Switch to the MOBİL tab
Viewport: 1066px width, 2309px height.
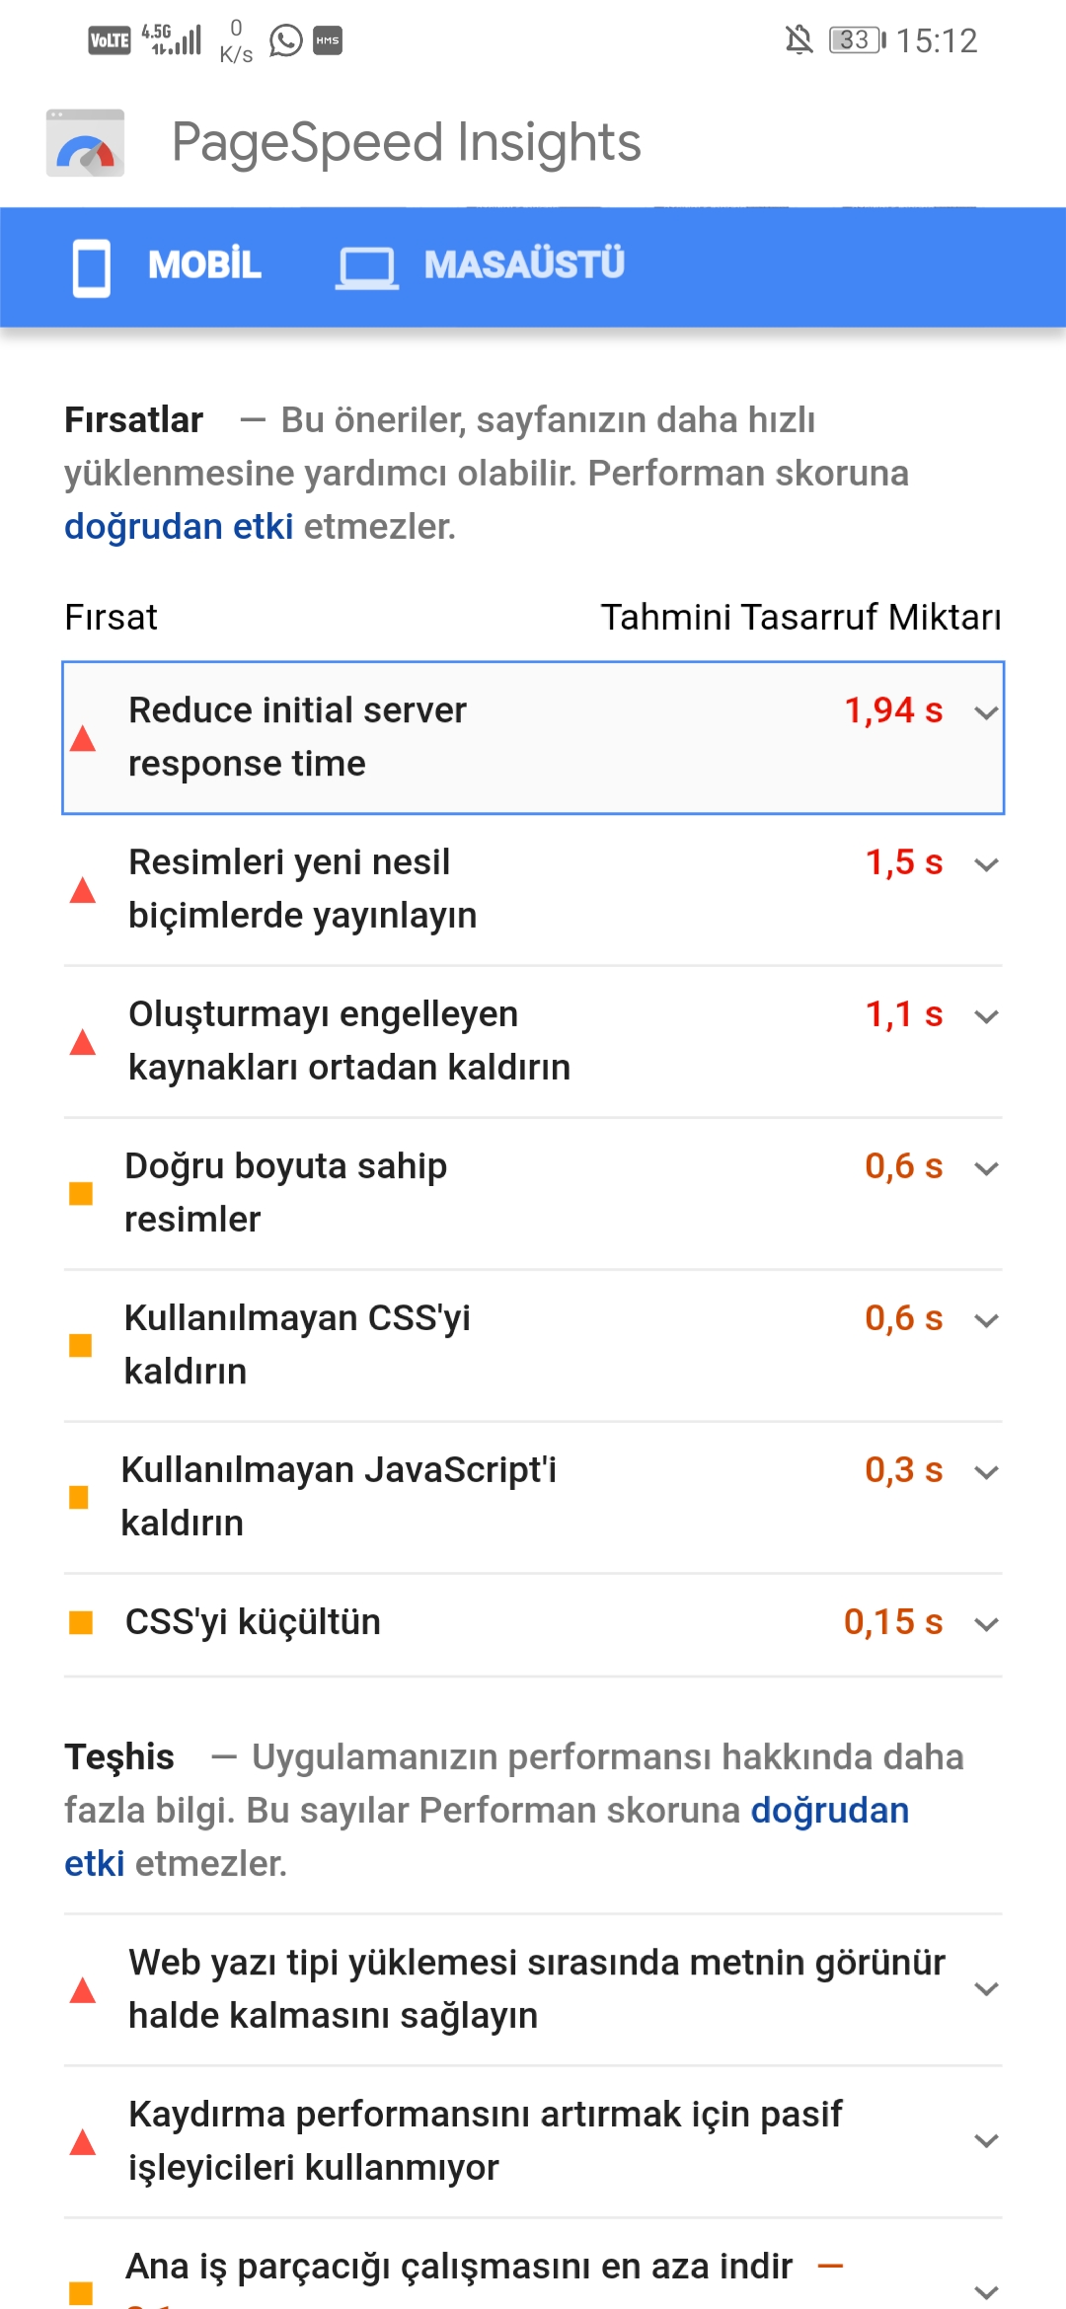[167, 266]
